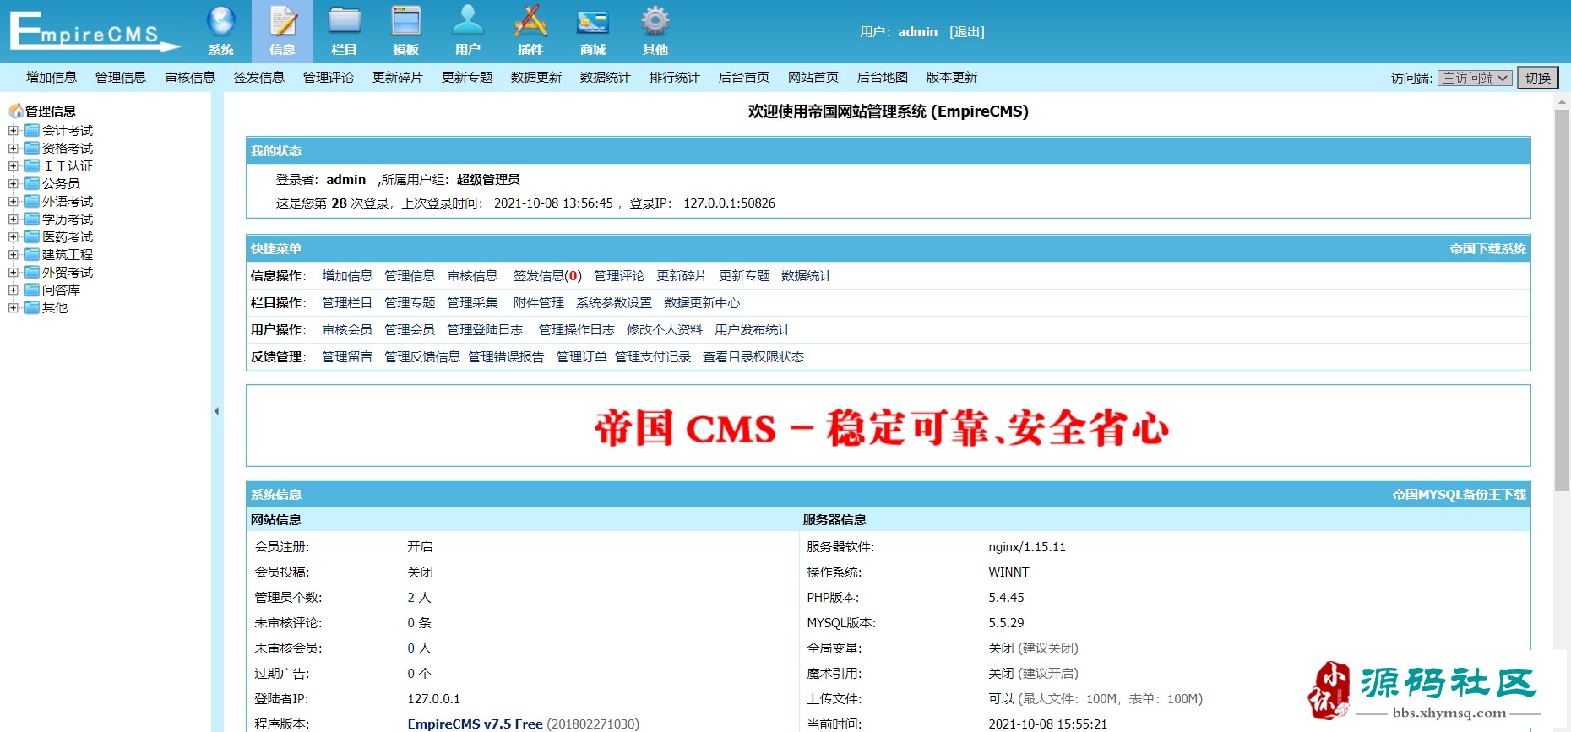Open the 栏目 folder icon
The image size is (1571, 732).
(344, 20)
